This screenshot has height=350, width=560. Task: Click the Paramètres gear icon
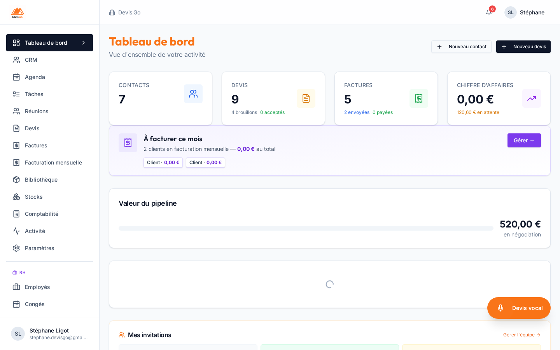click(x=16, y=248)
